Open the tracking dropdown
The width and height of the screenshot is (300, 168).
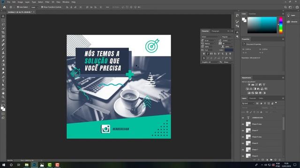click(x=227, y=43)
